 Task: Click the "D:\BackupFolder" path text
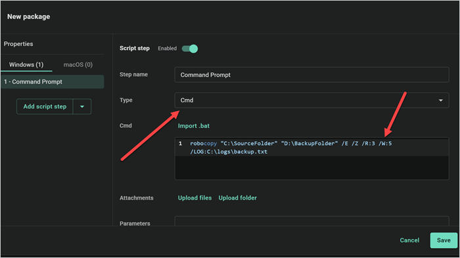click(310, 143)
